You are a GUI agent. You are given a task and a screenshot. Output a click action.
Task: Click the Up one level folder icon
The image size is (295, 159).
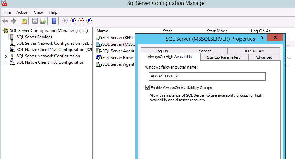click(24, 21)
